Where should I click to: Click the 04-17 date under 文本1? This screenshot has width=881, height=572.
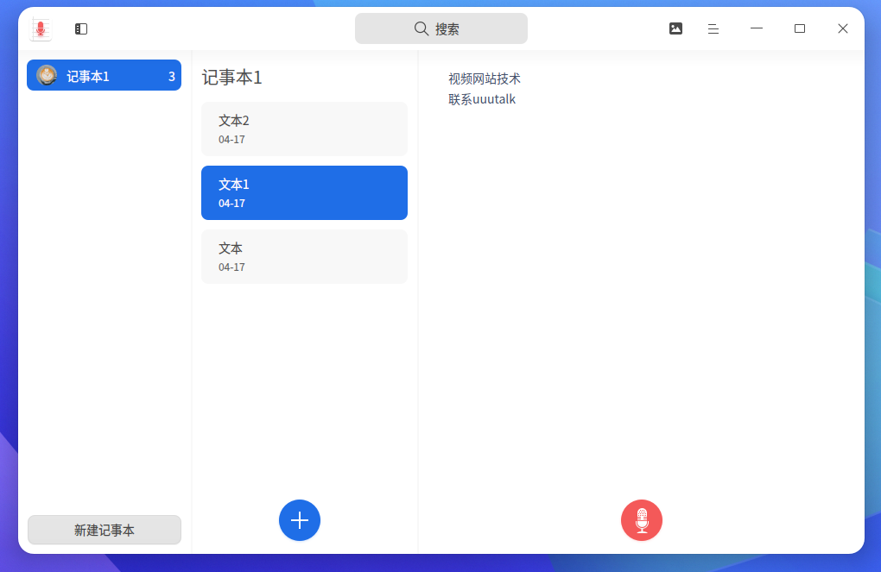[x=231, y=204]
